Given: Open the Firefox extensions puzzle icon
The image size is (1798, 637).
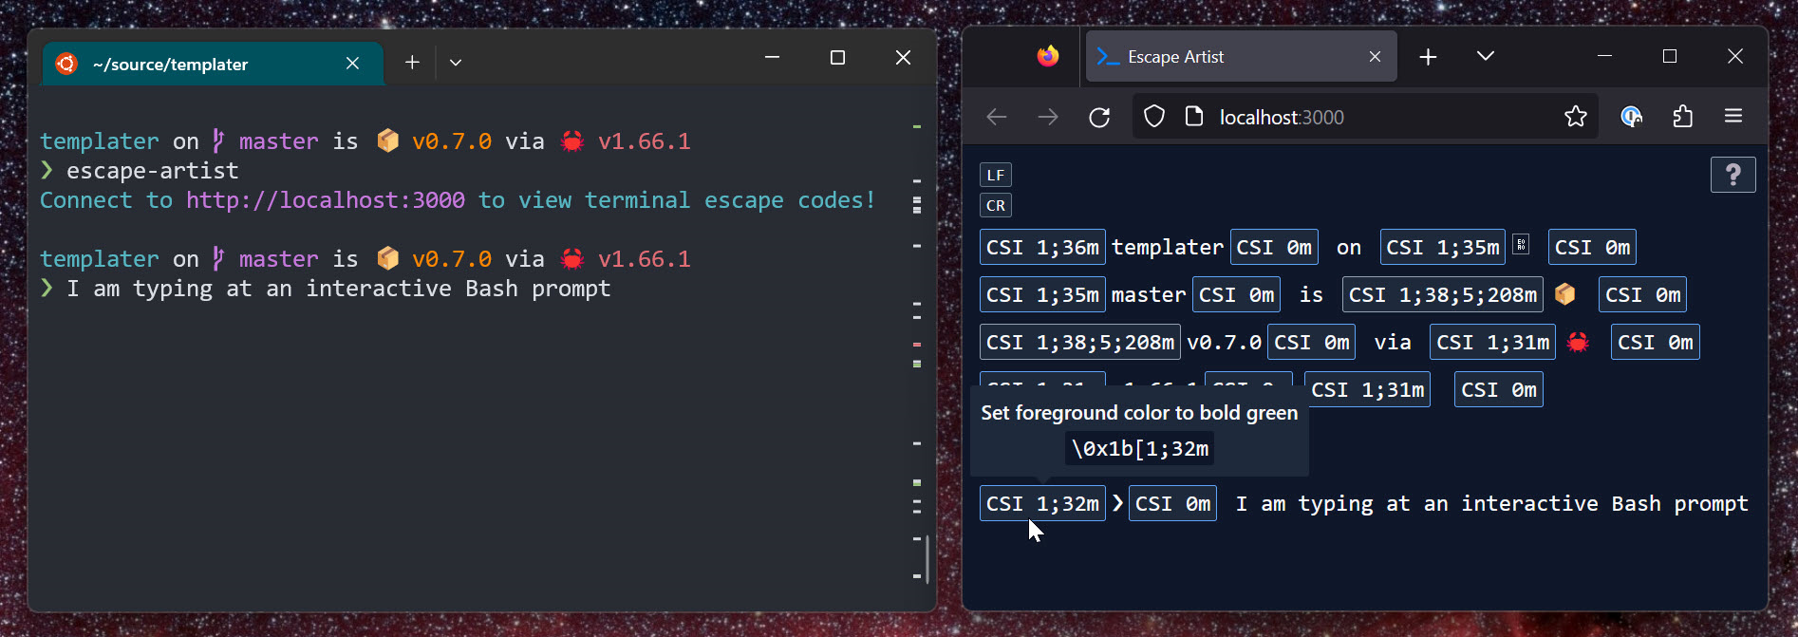Looking at the screenshot, I should (1682, 117).
